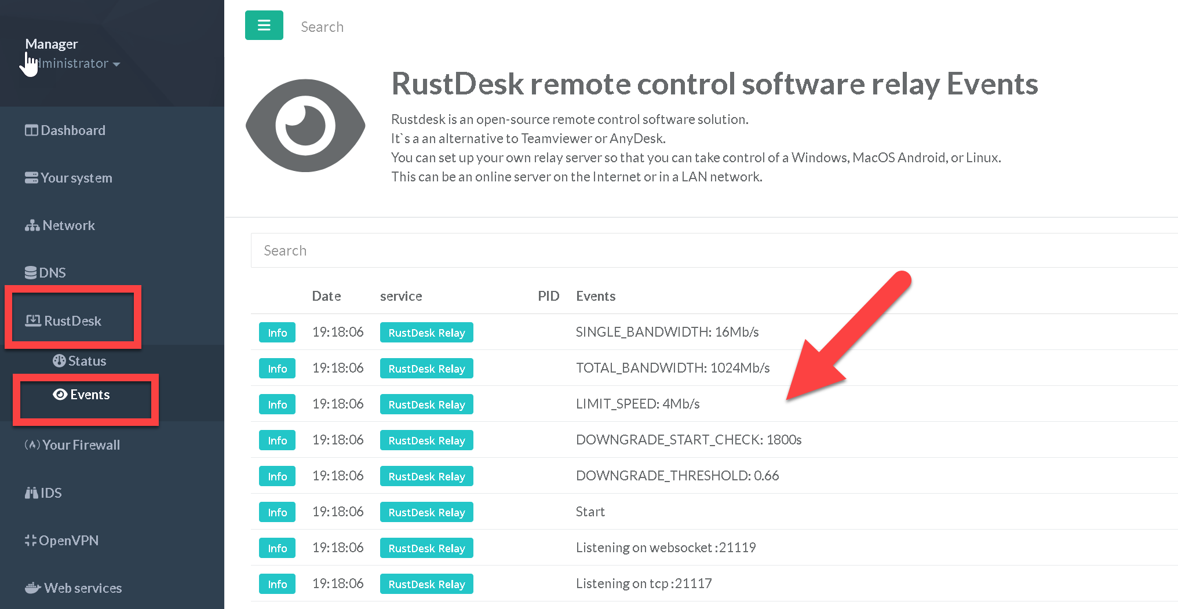Click the large eye logo image
Screen dimensions: 1178x609
tap(305, 126)
